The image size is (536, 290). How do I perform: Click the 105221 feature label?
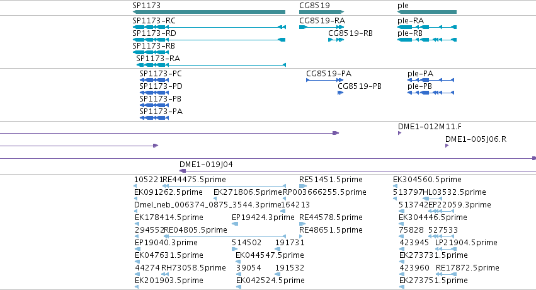(149, 180)
